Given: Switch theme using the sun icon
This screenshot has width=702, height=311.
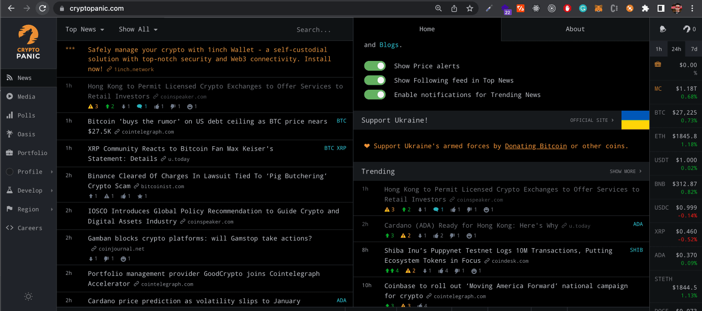Looking at the screenshot, I should [x=28, y=296].
